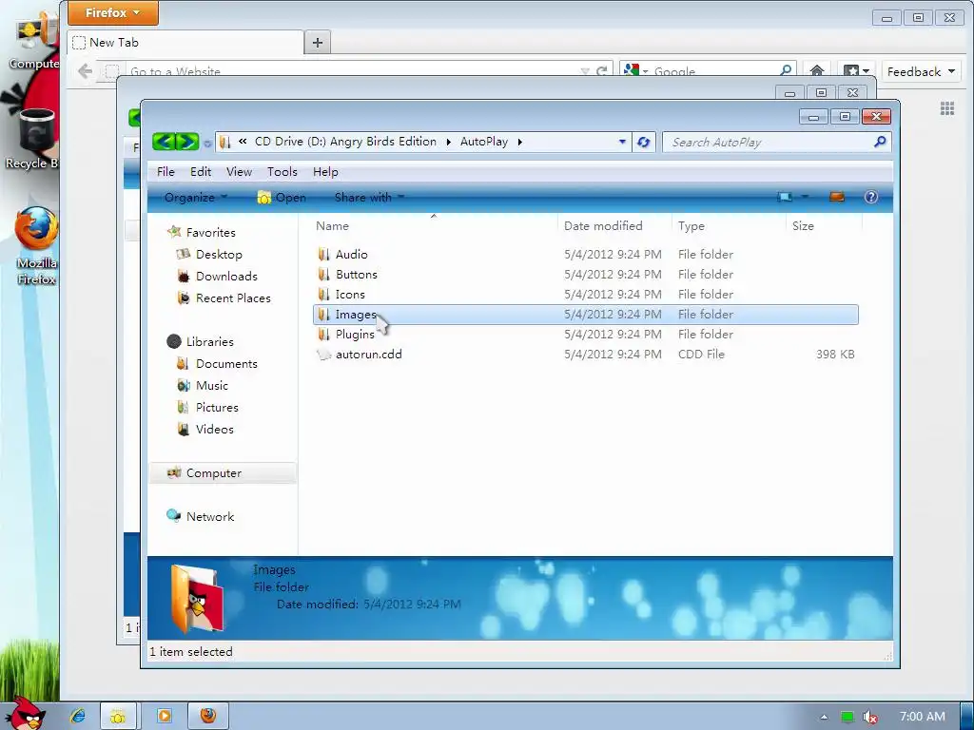
Task: Go back using the green back arrow
Action: click(x=164, y=143)
